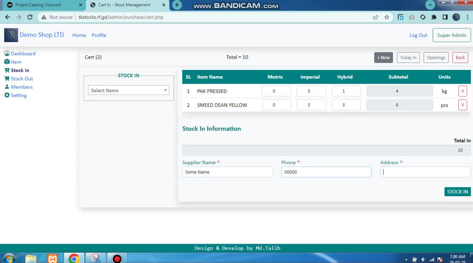
Task: Click the Total In field showing 10
Action: (x=326, y=150)
